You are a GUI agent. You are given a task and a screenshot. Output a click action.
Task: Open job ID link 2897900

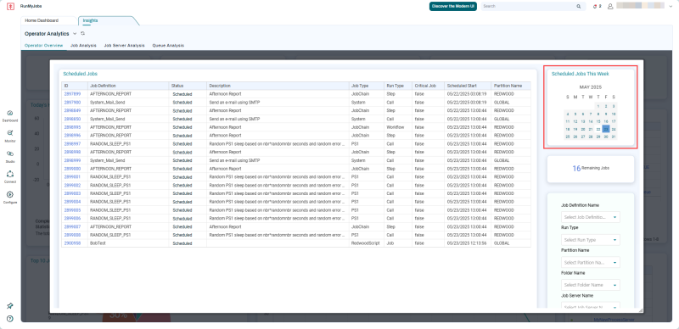pos(72,102)
